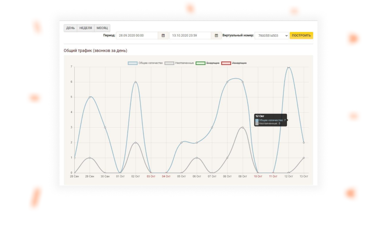
Task: Click the ПОСТРОИТЬ button
Action: [301, 36]
